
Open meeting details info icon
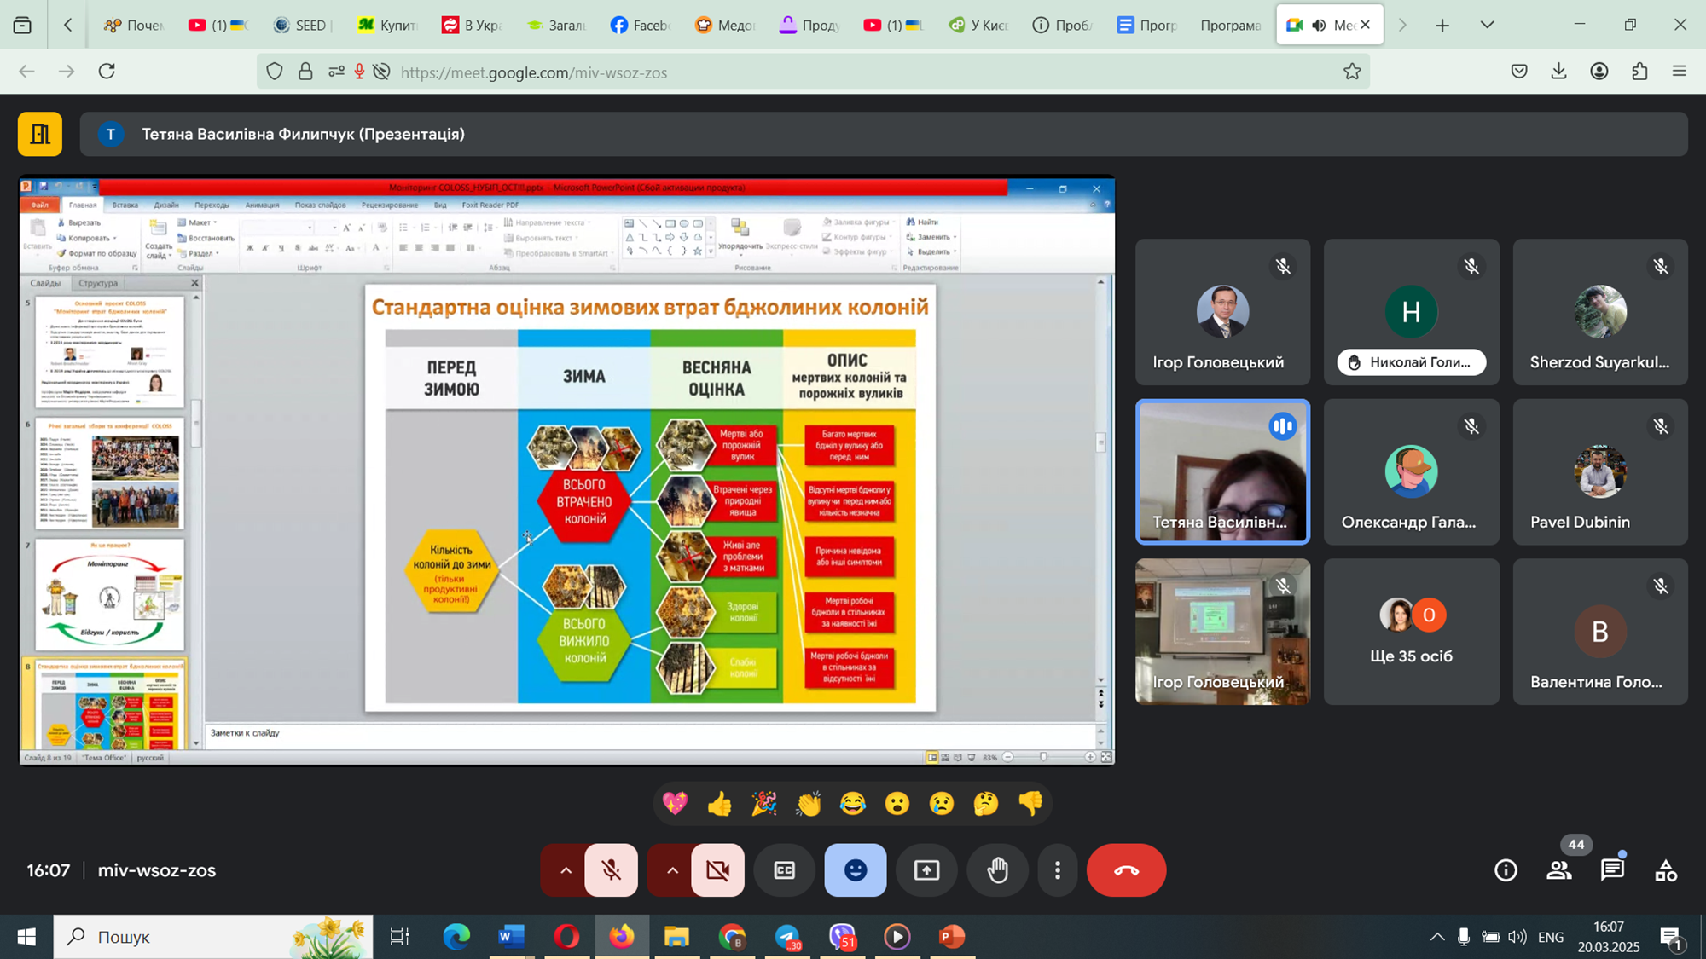1506,870
